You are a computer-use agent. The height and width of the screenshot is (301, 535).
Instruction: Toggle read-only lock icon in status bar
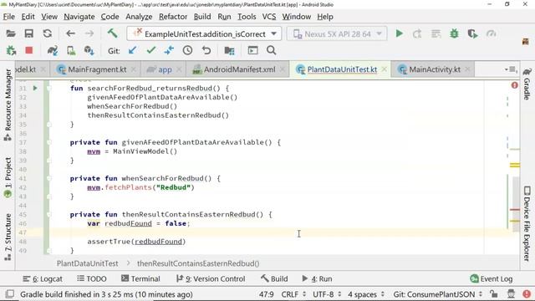[493, 294]
